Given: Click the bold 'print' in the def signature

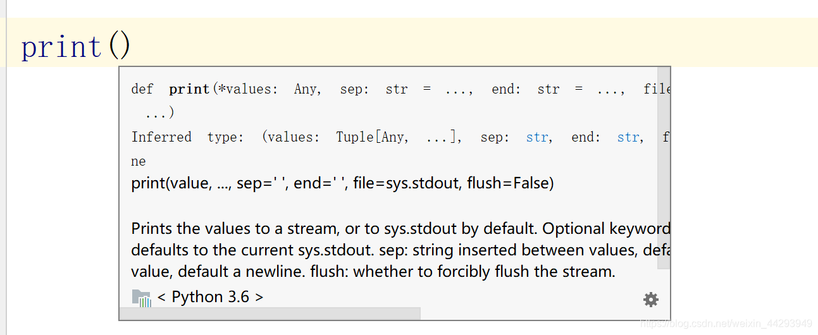Looking at the screenshot, I should click(x=189, y=89).
